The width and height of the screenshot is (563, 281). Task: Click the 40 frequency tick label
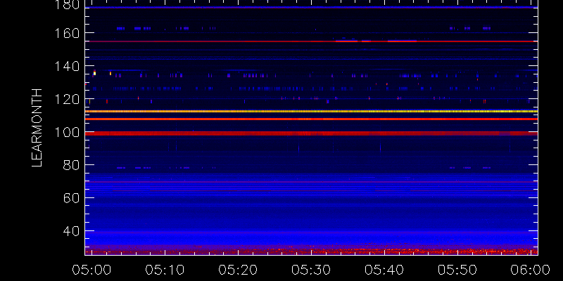coord(72,231)
